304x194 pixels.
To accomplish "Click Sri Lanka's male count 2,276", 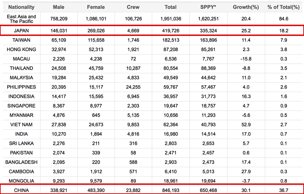I will 59,143.
